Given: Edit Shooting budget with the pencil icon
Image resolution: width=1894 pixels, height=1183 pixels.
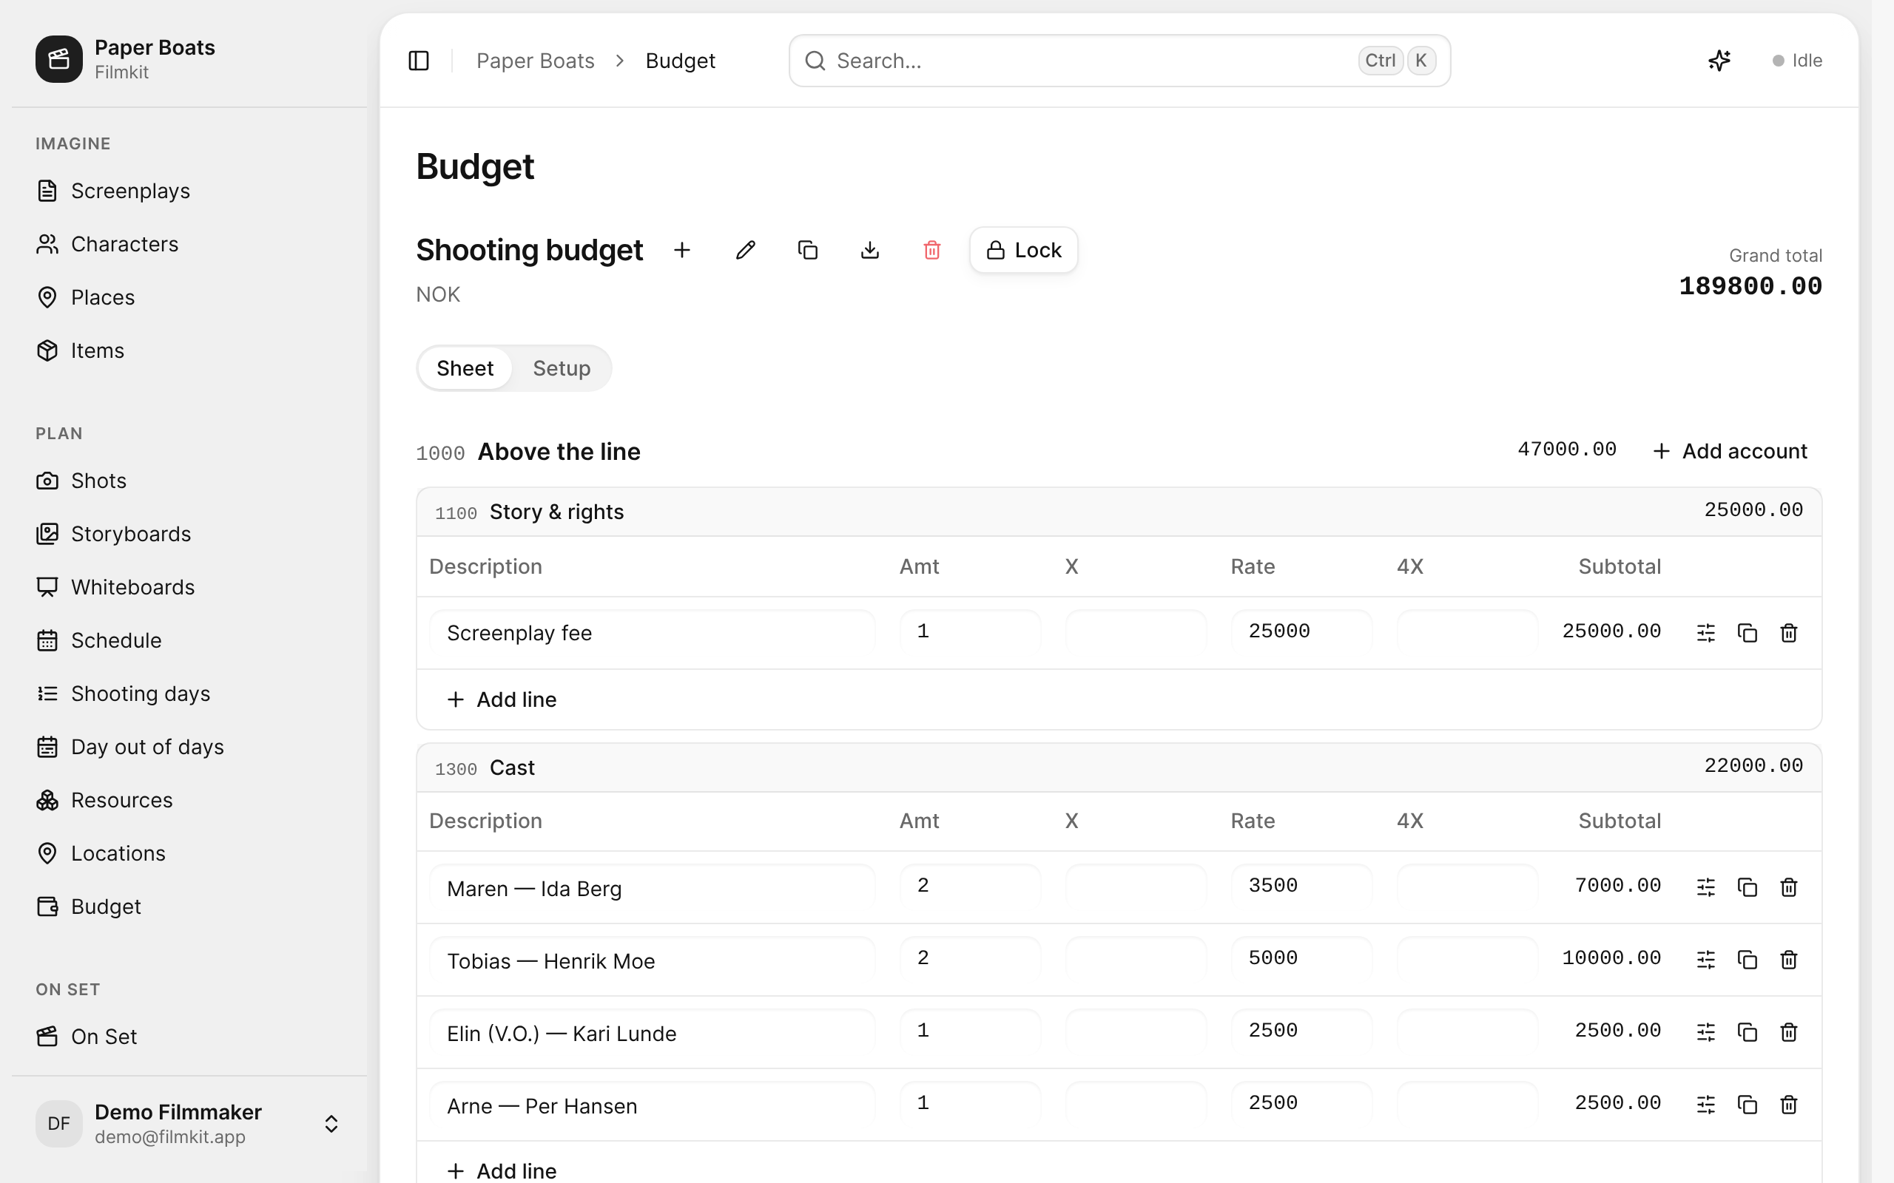Looking at the screenshot, I should (745, 251).
